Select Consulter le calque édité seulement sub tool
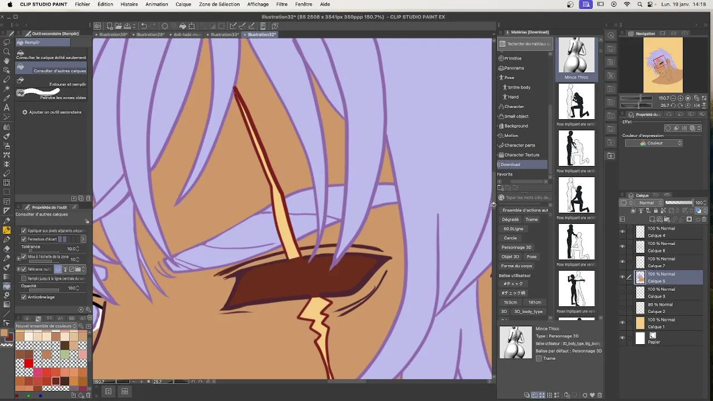Image resolution: width=713 pixels, height=401 pixels. pyautogui.click(x=51, y=54)
